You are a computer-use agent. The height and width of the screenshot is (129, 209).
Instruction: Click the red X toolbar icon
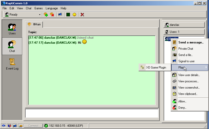click(82, 15)
